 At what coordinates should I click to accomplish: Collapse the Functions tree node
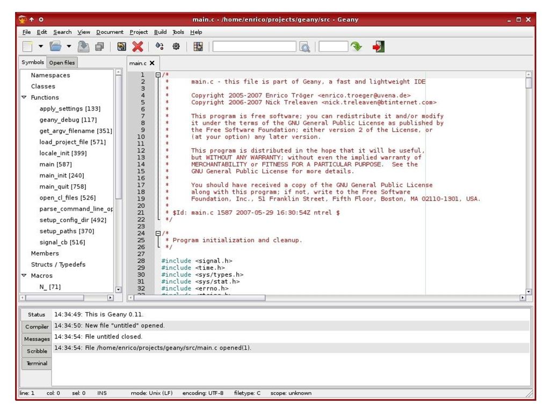coord(24,97)
